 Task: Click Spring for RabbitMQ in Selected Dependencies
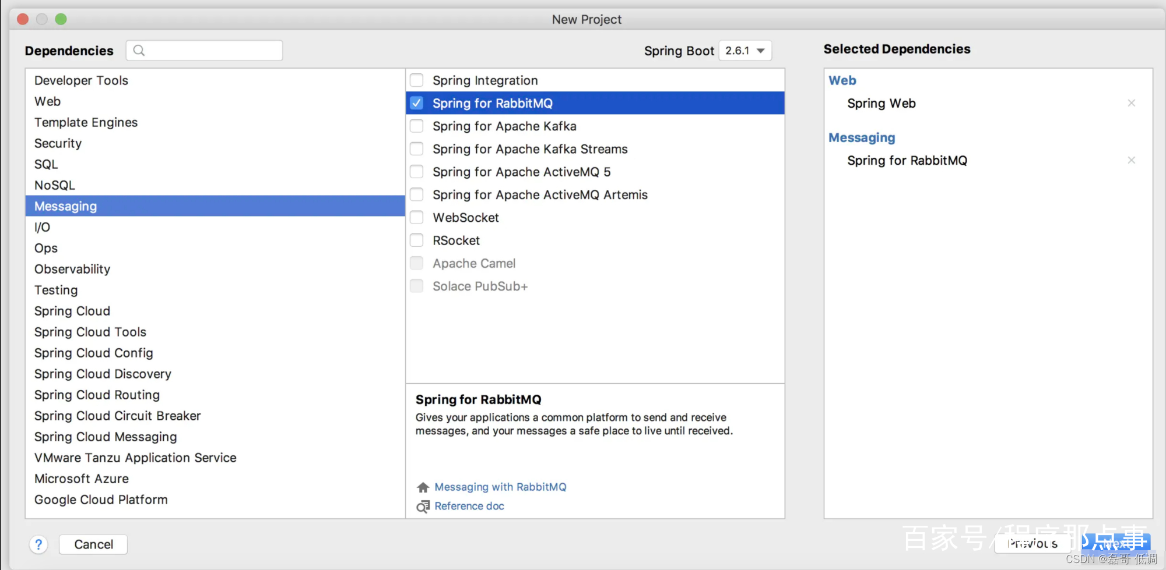907,160
